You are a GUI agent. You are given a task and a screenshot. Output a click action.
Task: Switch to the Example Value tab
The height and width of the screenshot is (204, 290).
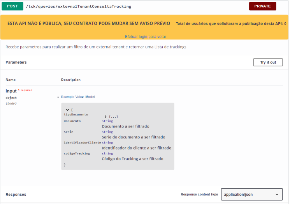click(72, 97)
